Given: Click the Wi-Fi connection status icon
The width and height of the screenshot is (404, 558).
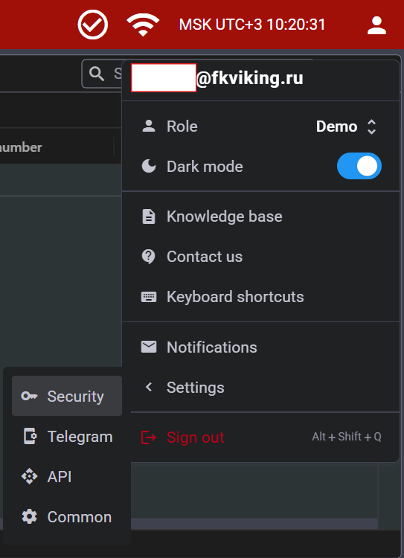Looking at the screenshot, I should [143, 25].
